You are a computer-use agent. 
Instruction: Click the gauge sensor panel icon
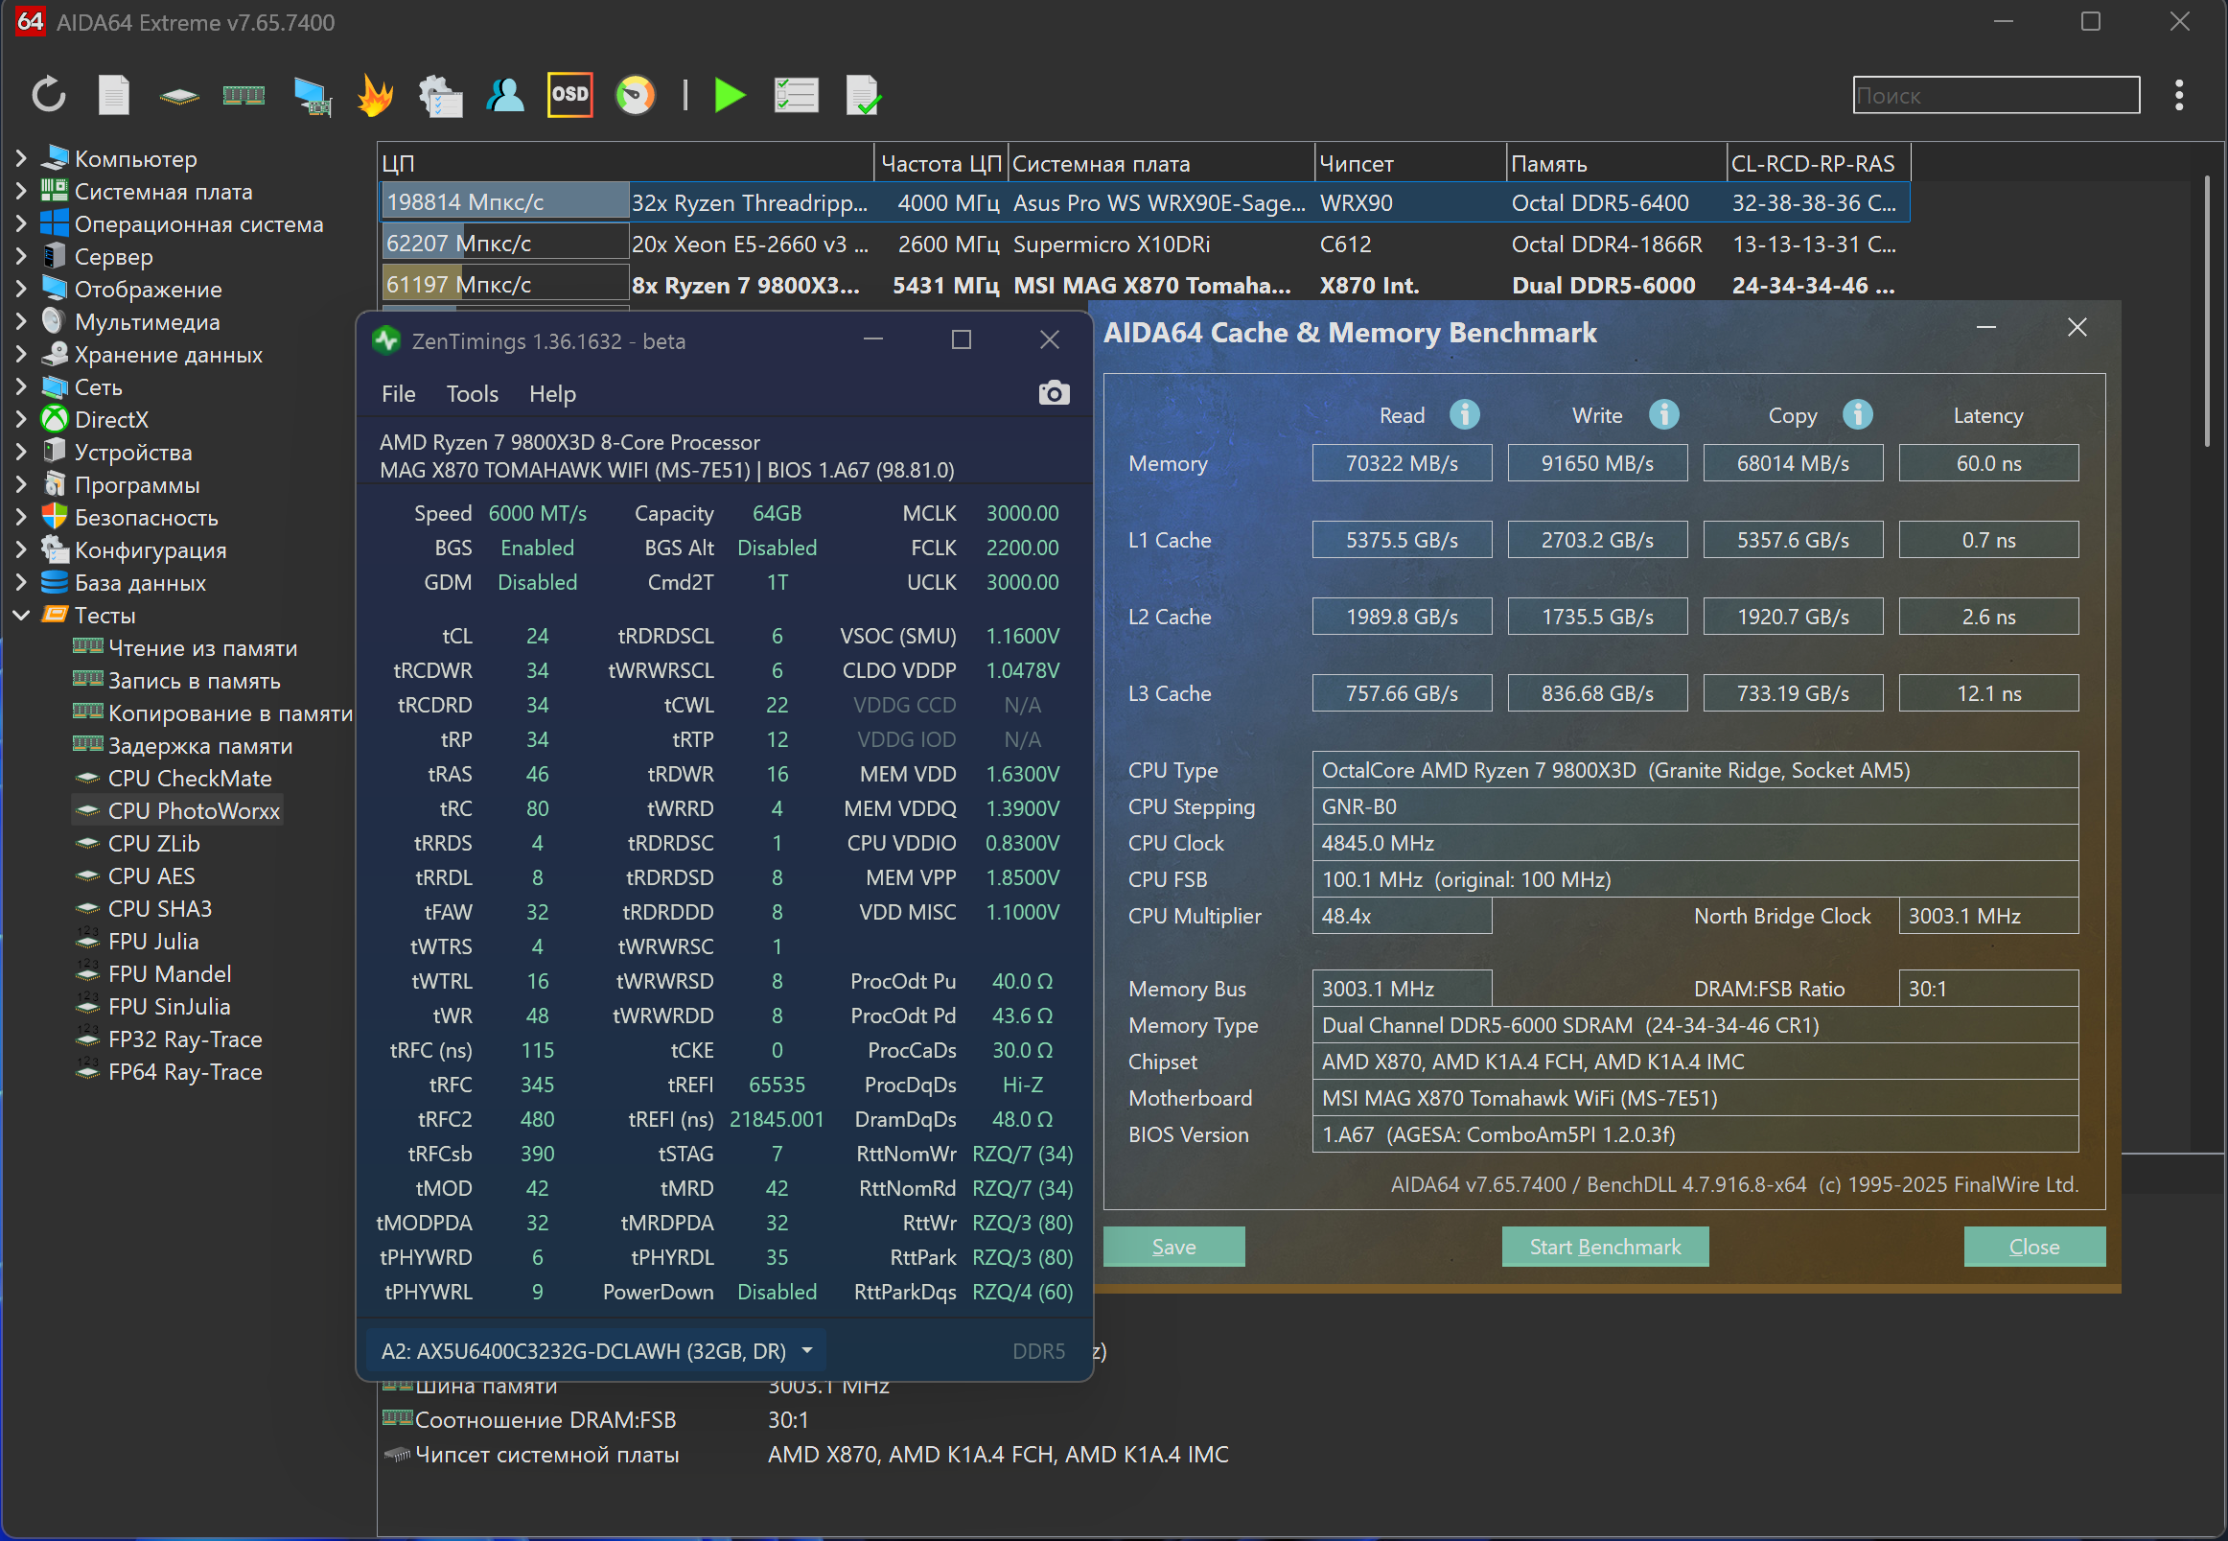pyautogui.click(x=636, y=95)
